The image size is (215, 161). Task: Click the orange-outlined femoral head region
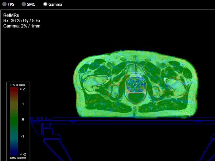point(176,87)
